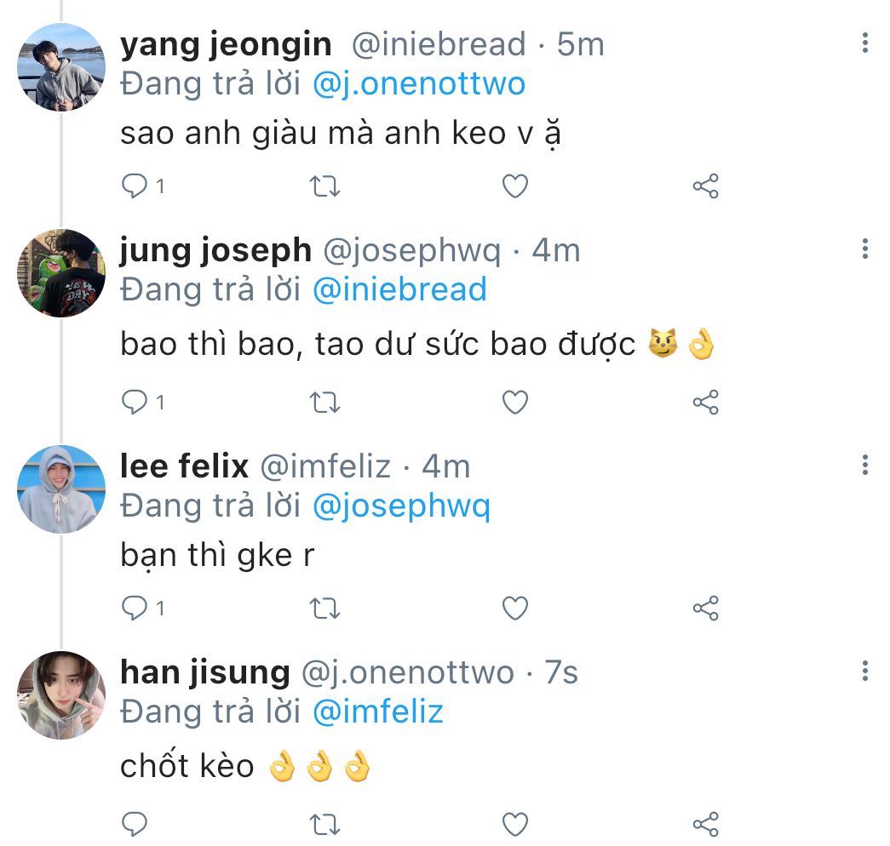
Task: Reply to yang jeongin's tweet
Action: [135, 186]
